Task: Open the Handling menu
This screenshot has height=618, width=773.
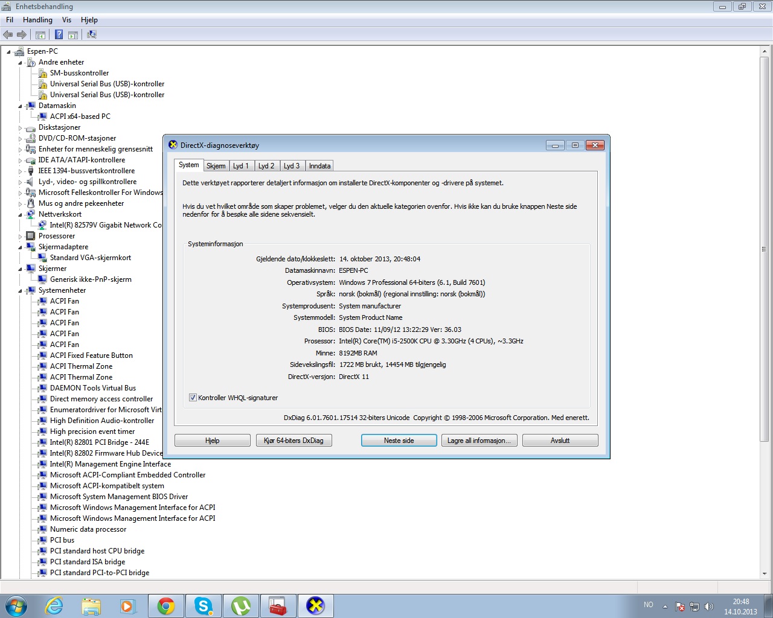Action: 37,20
